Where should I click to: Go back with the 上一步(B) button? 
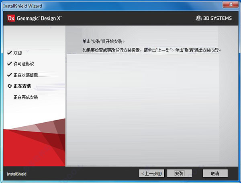(x=151, y=173)
